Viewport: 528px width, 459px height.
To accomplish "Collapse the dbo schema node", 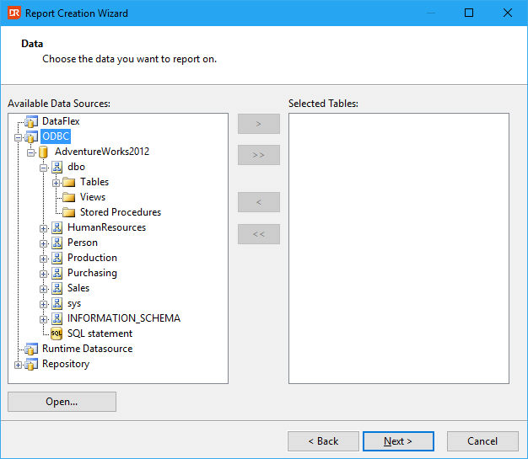I will click(x=43, y=168).
